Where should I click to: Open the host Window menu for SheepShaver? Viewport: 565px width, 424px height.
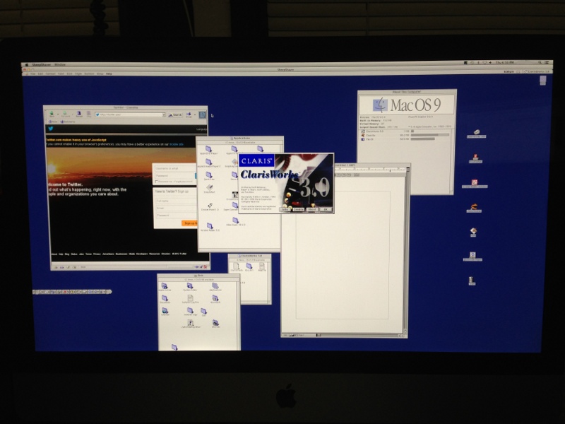[x=60, y=65]
